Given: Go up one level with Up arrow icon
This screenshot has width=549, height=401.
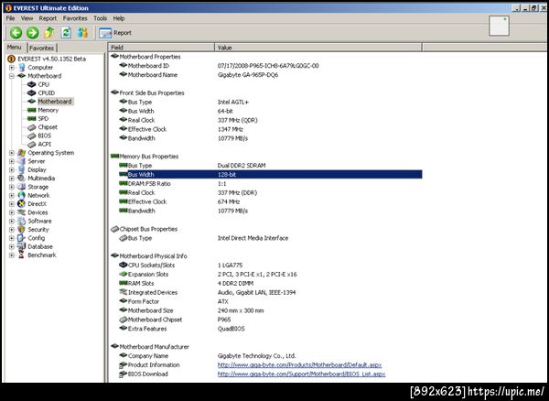Looking at the screenshot, I should click(49, 33).
